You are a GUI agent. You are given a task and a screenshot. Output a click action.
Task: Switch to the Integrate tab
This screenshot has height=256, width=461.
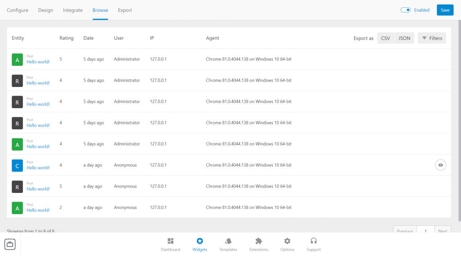point(72,10)
